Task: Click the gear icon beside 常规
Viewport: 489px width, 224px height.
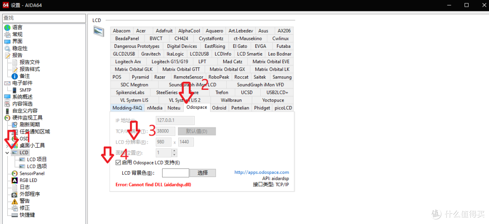Action: pyautogui.click(x=7, y=34)
